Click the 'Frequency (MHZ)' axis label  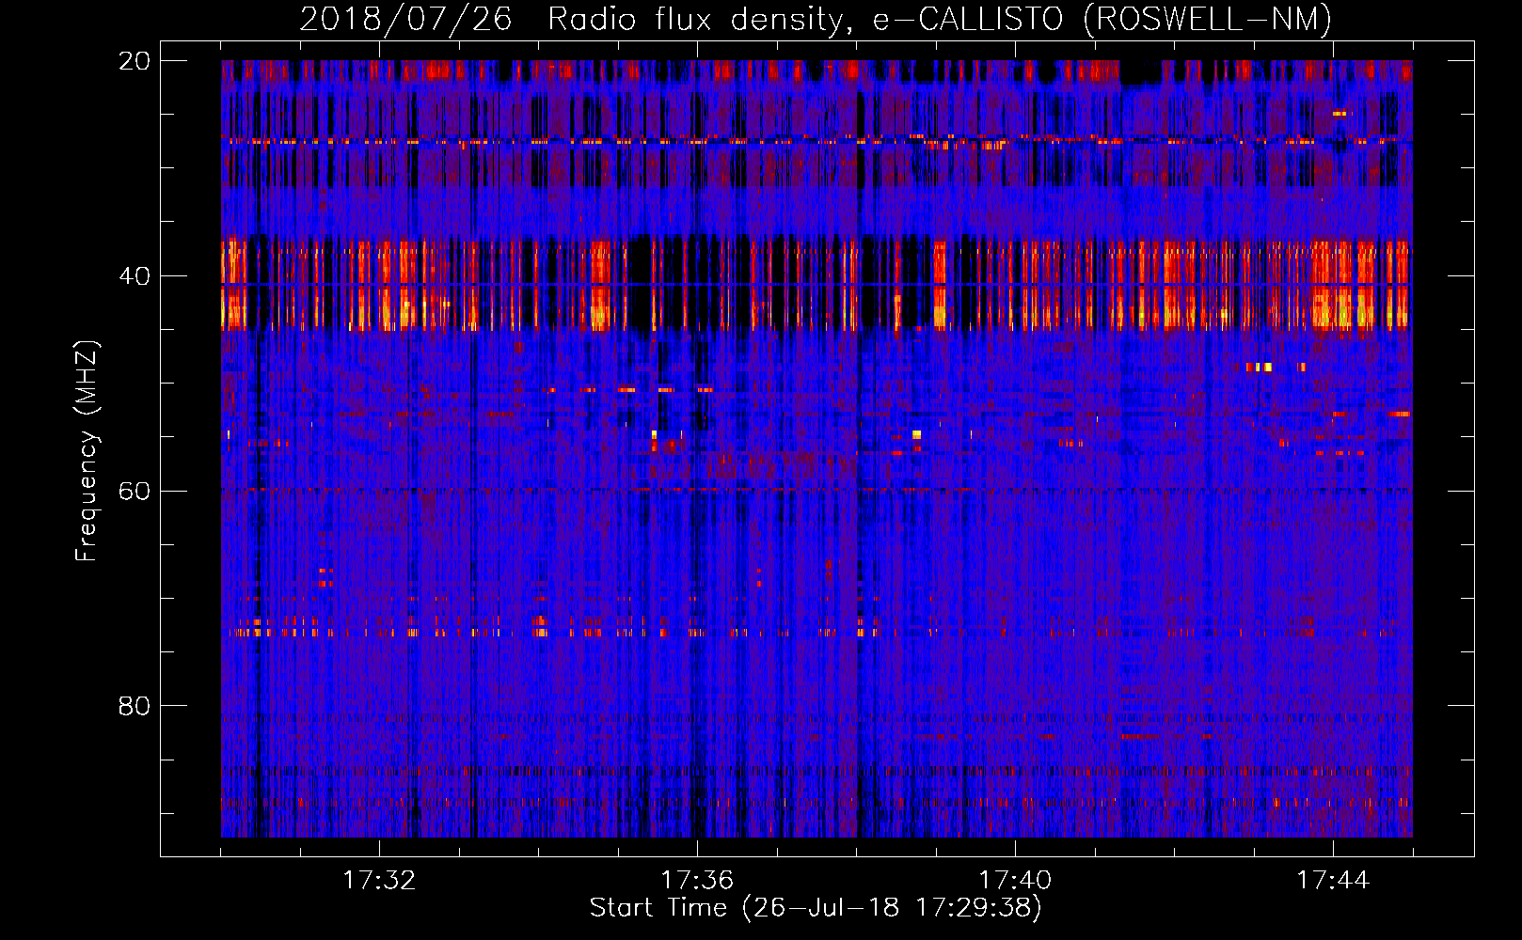(x=87, y=450)
